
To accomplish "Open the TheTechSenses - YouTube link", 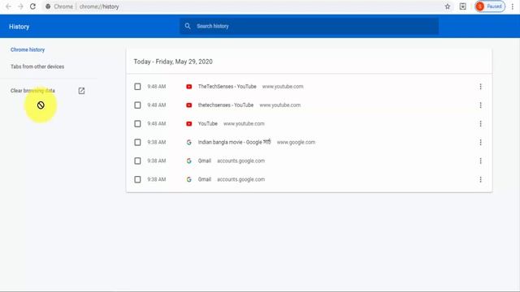I will [x=227, y=87].
